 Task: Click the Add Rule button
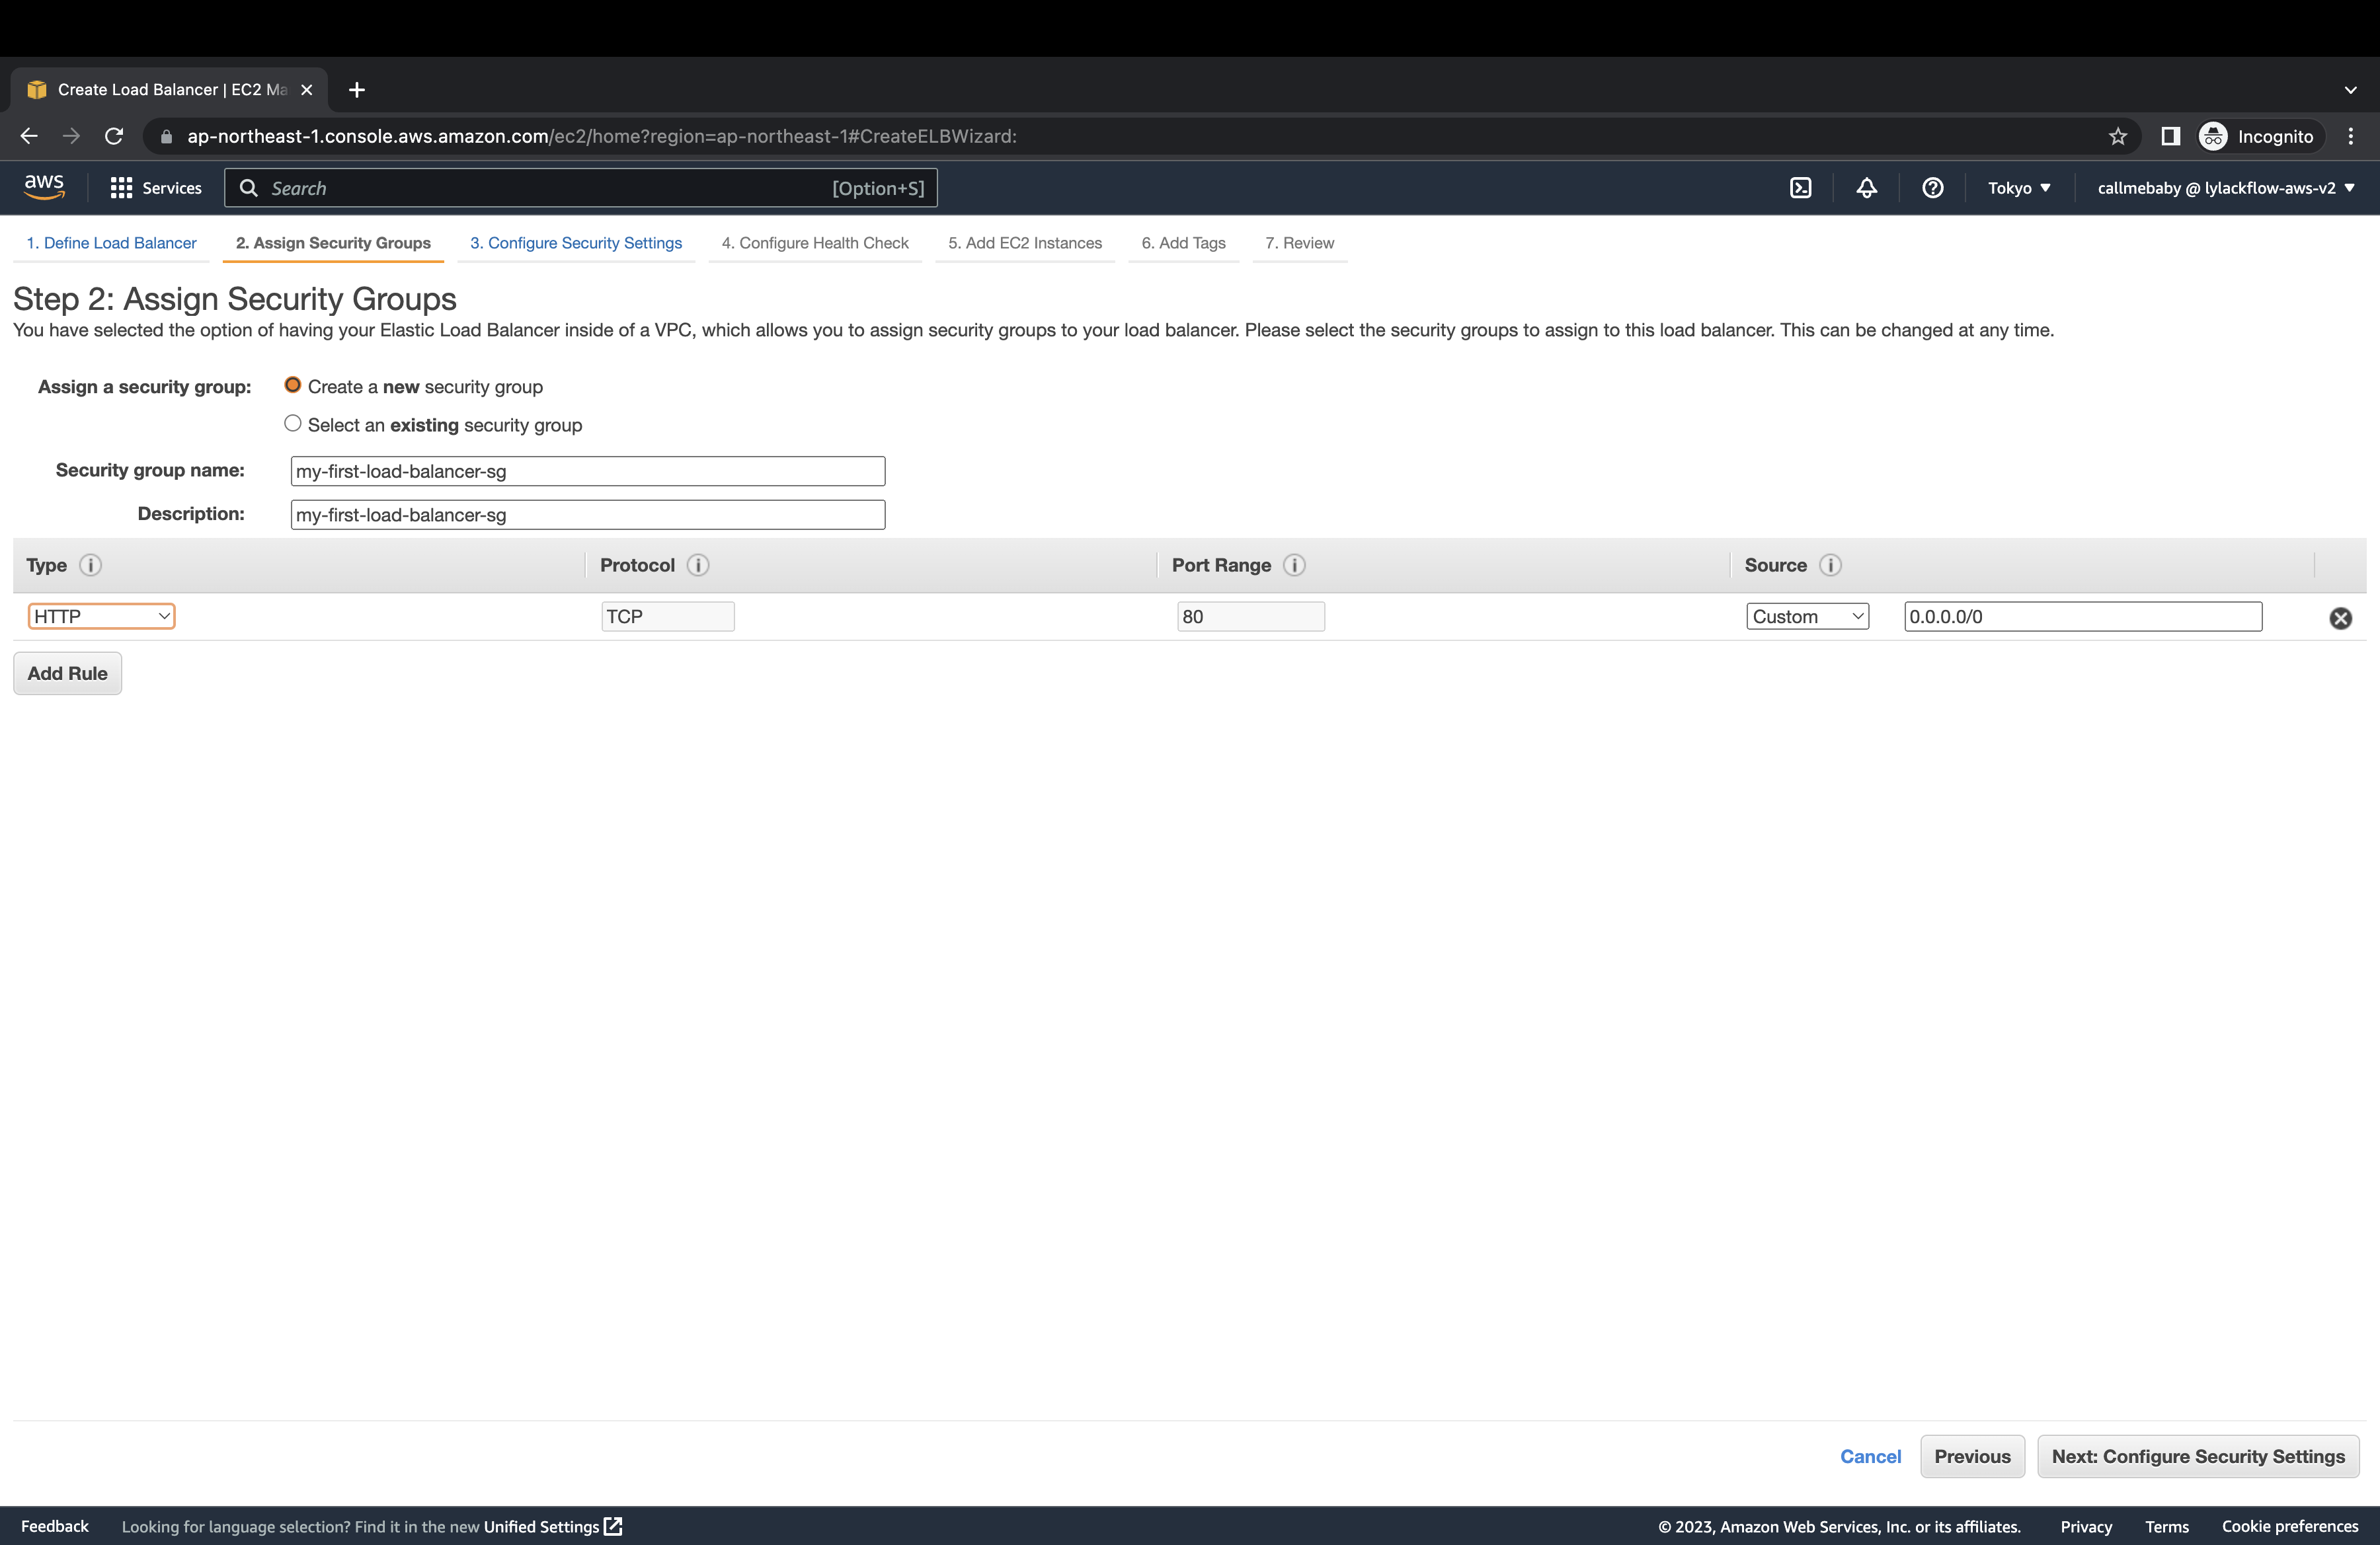67,673
